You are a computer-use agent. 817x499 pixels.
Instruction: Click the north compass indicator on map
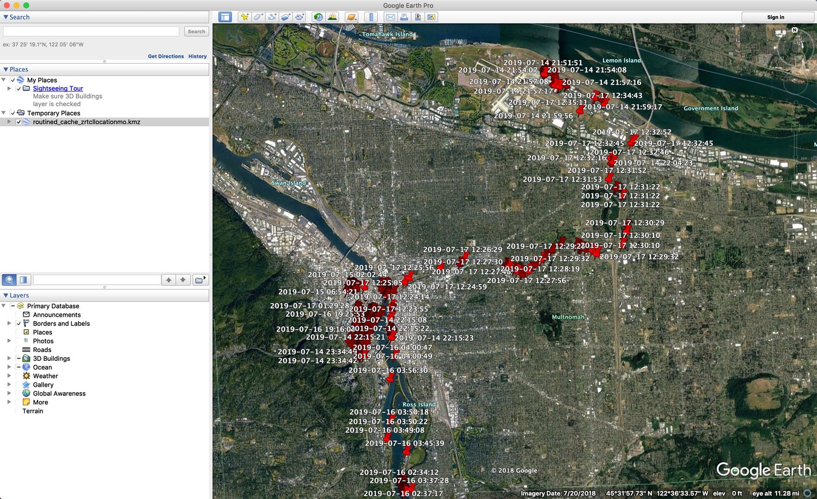click(x=795, y=30)
